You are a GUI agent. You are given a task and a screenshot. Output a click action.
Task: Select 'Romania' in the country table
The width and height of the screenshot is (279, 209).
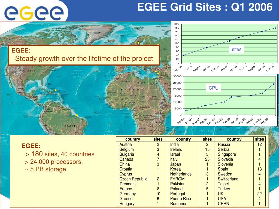click(x=178, y=204)
